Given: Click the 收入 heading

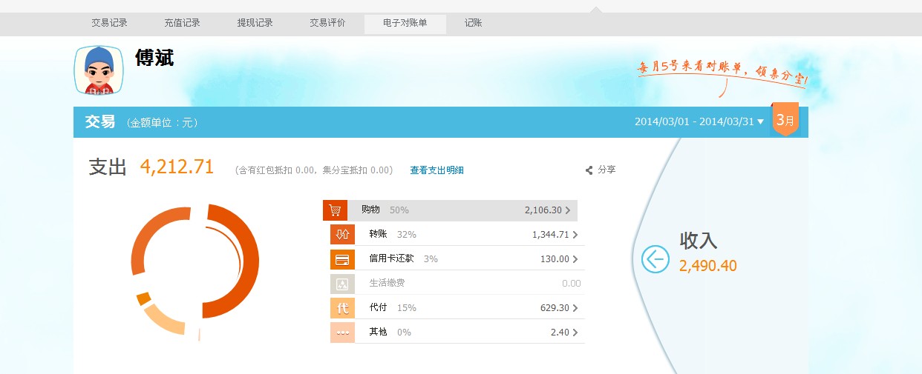Looking at the screenshot, I should [x=699, y=240].
